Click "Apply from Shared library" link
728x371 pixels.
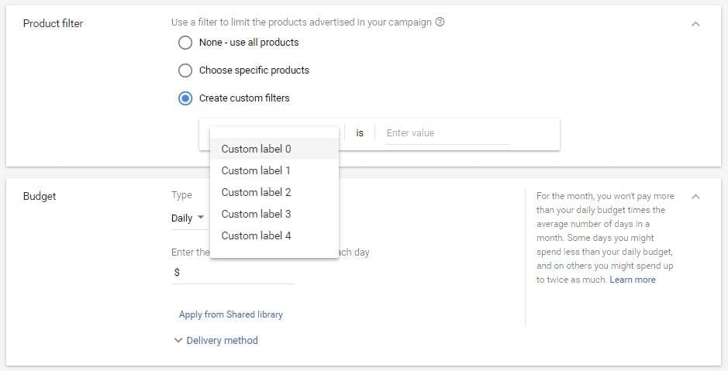231,314
